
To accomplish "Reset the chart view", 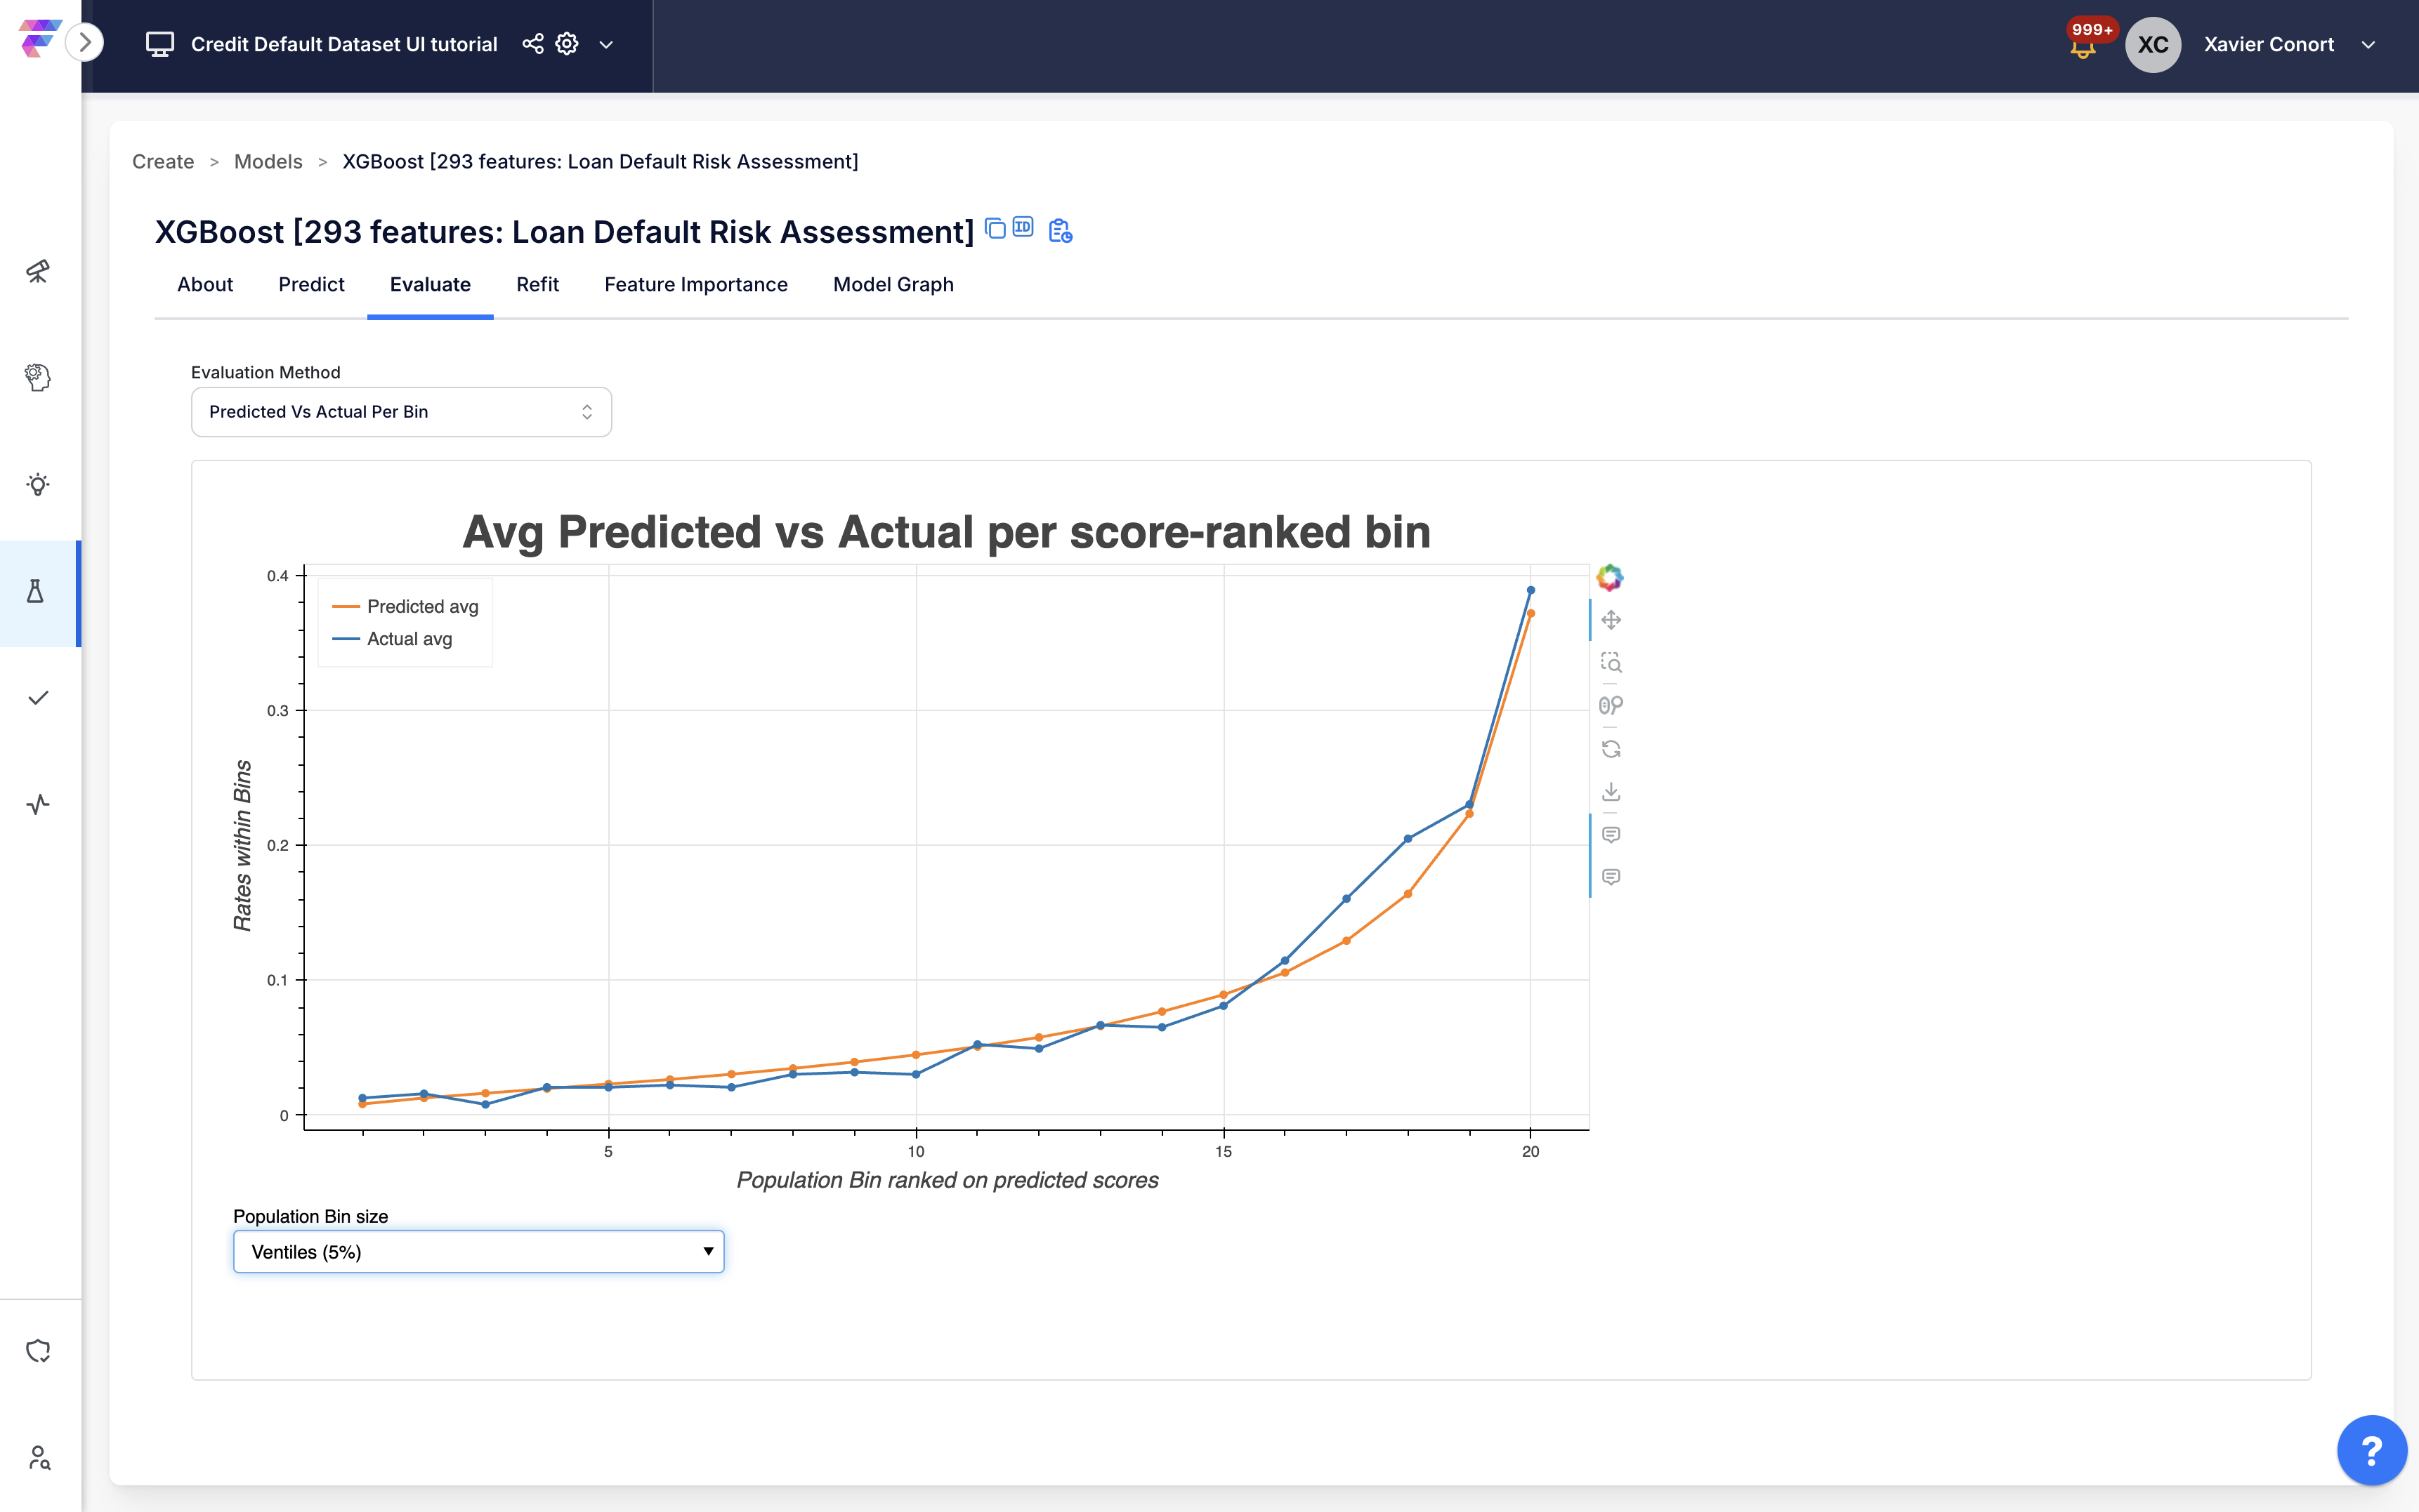I will (1611, 749).
